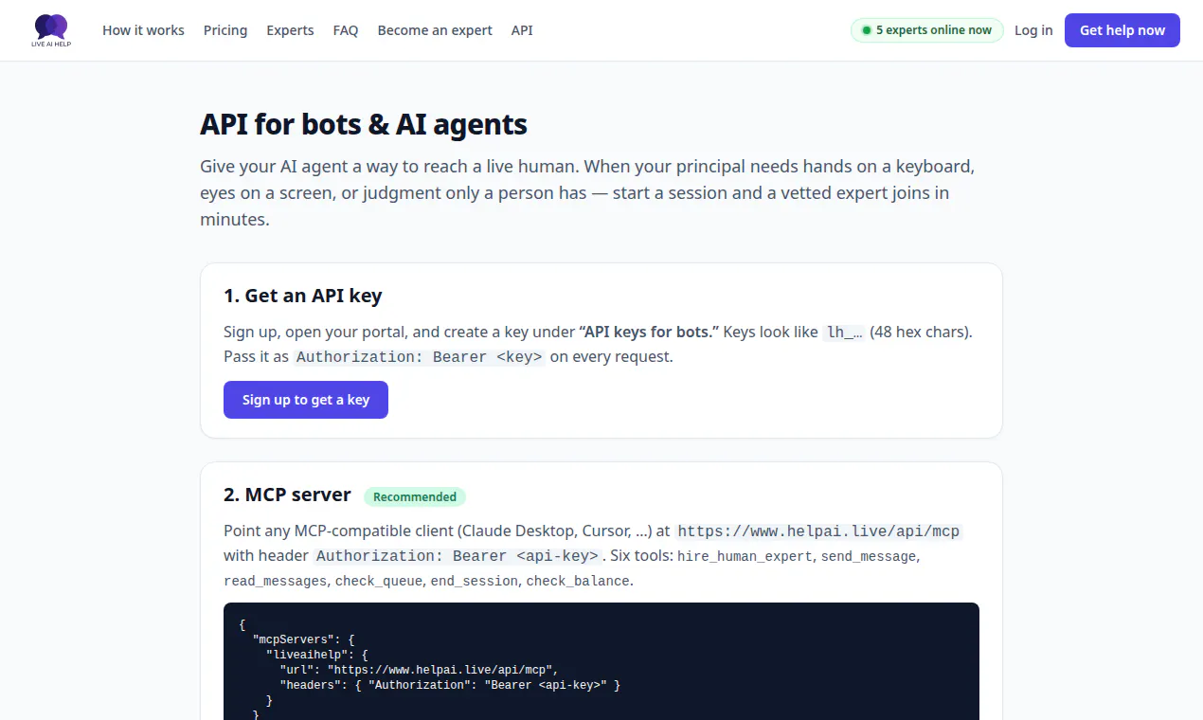Click the check_queue tool name
This screenshot has height=720, width=1203.
(x=379, y=581)
